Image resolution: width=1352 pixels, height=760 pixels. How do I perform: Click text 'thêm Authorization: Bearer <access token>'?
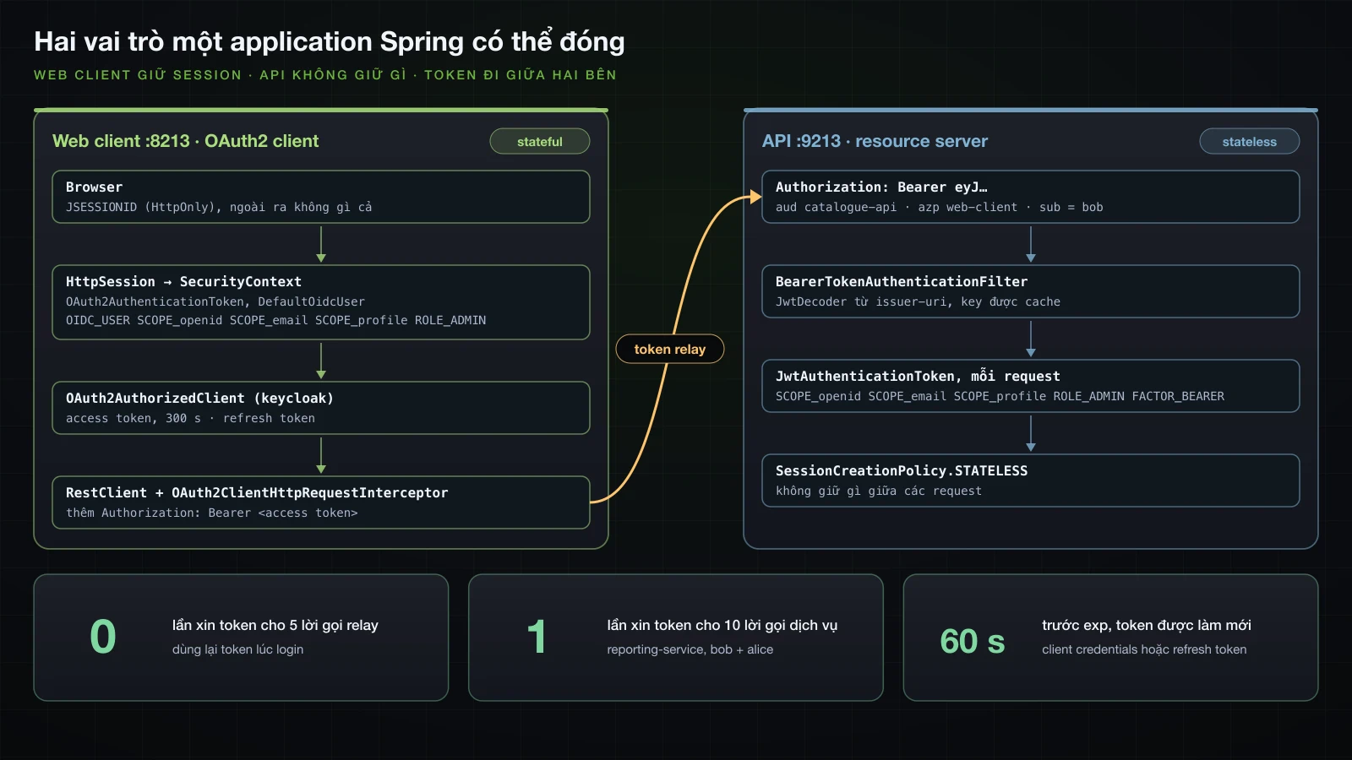coord(212,513)
